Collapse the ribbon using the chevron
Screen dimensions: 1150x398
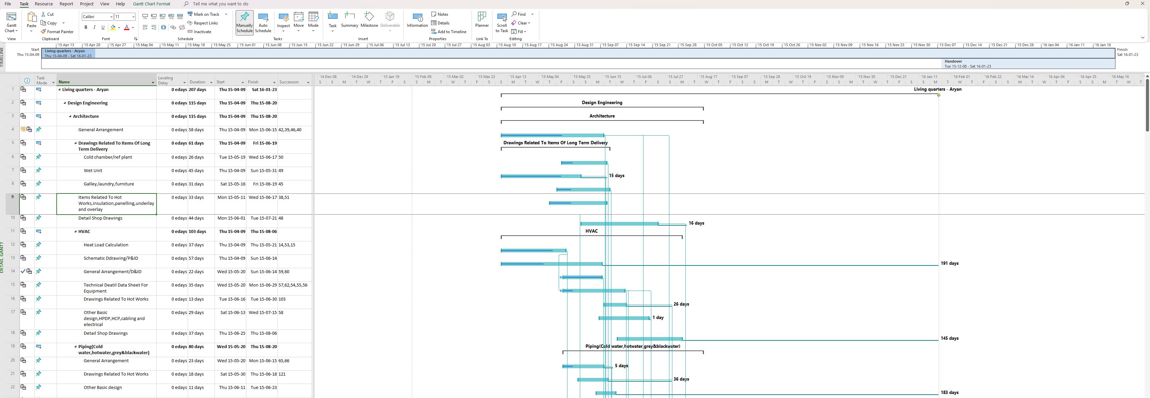[1142, 37]
